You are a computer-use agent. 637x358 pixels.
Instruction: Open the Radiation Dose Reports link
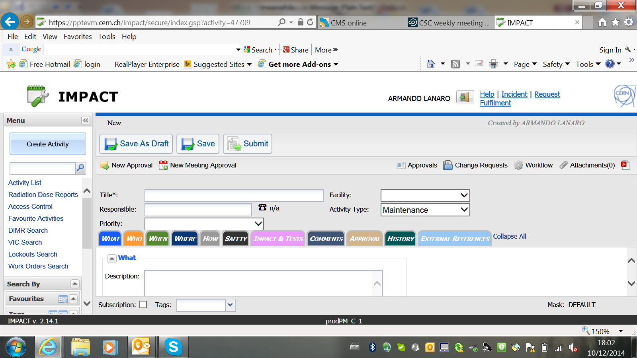coord(43,195)
